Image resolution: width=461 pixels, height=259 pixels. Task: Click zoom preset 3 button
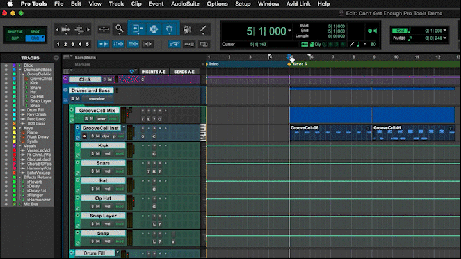[73, 44]
